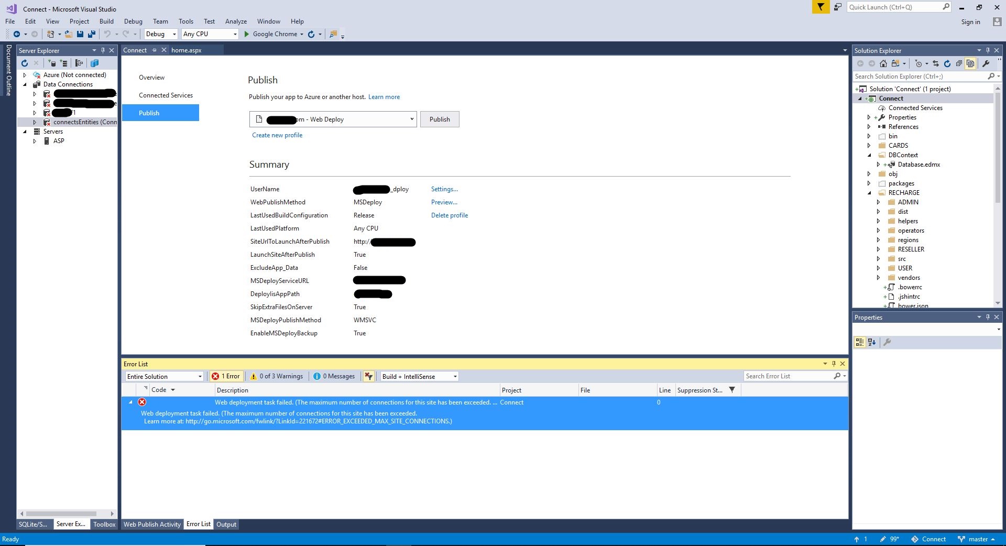1006x546 pixels.
Task: Click the Open File toolbar icon
Action: 68,34
